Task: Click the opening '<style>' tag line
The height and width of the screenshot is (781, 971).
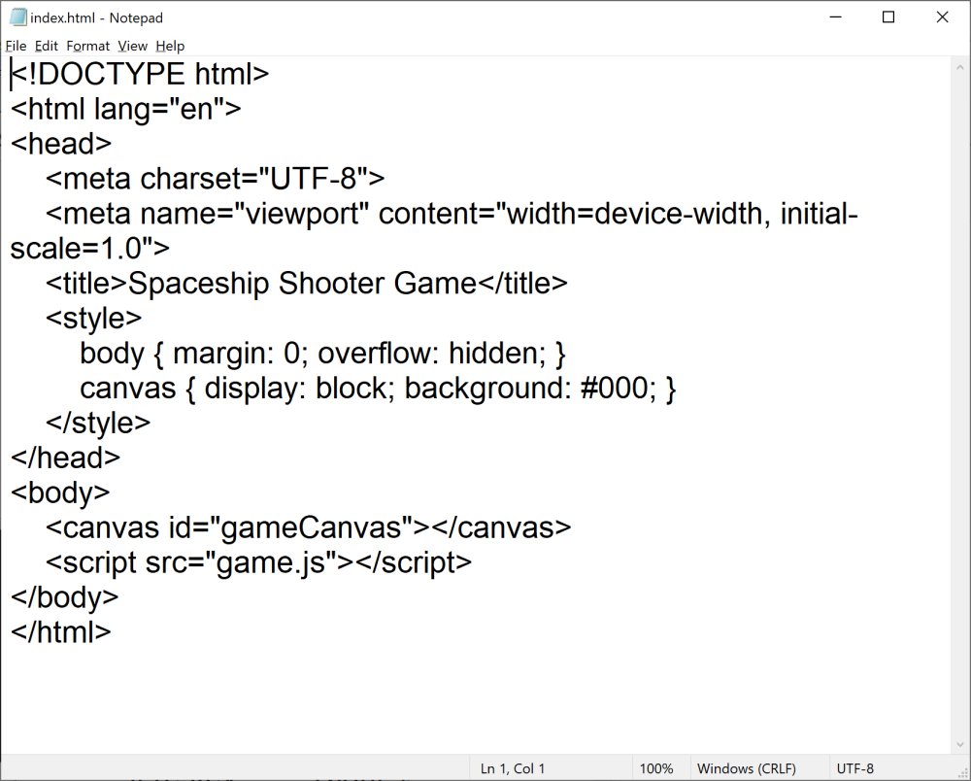Action: 93,319
